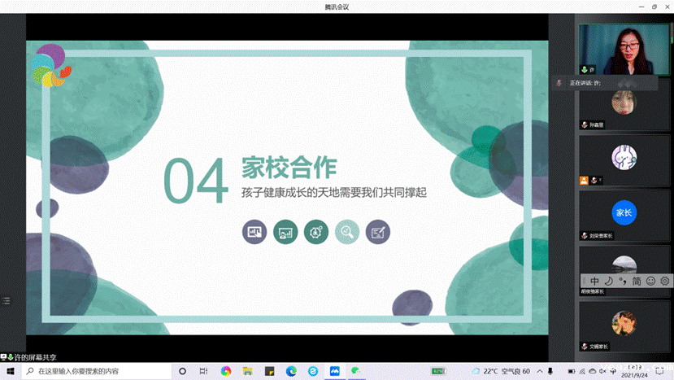674x380 pixels.
Task: Open the IME emoji smiley panel
Action: 650,281
